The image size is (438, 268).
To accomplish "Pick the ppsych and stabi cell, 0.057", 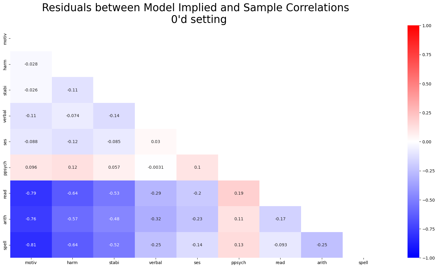I will pos(114,167).
